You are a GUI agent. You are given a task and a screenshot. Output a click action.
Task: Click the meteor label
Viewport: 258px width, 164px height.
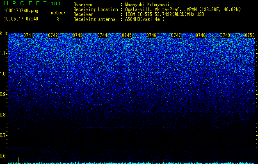pos(58,13)
